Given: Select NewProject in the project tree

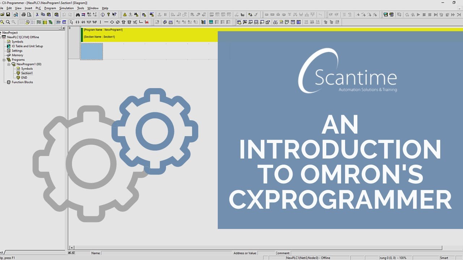Looking at the screenshot, I should (10, 32).
